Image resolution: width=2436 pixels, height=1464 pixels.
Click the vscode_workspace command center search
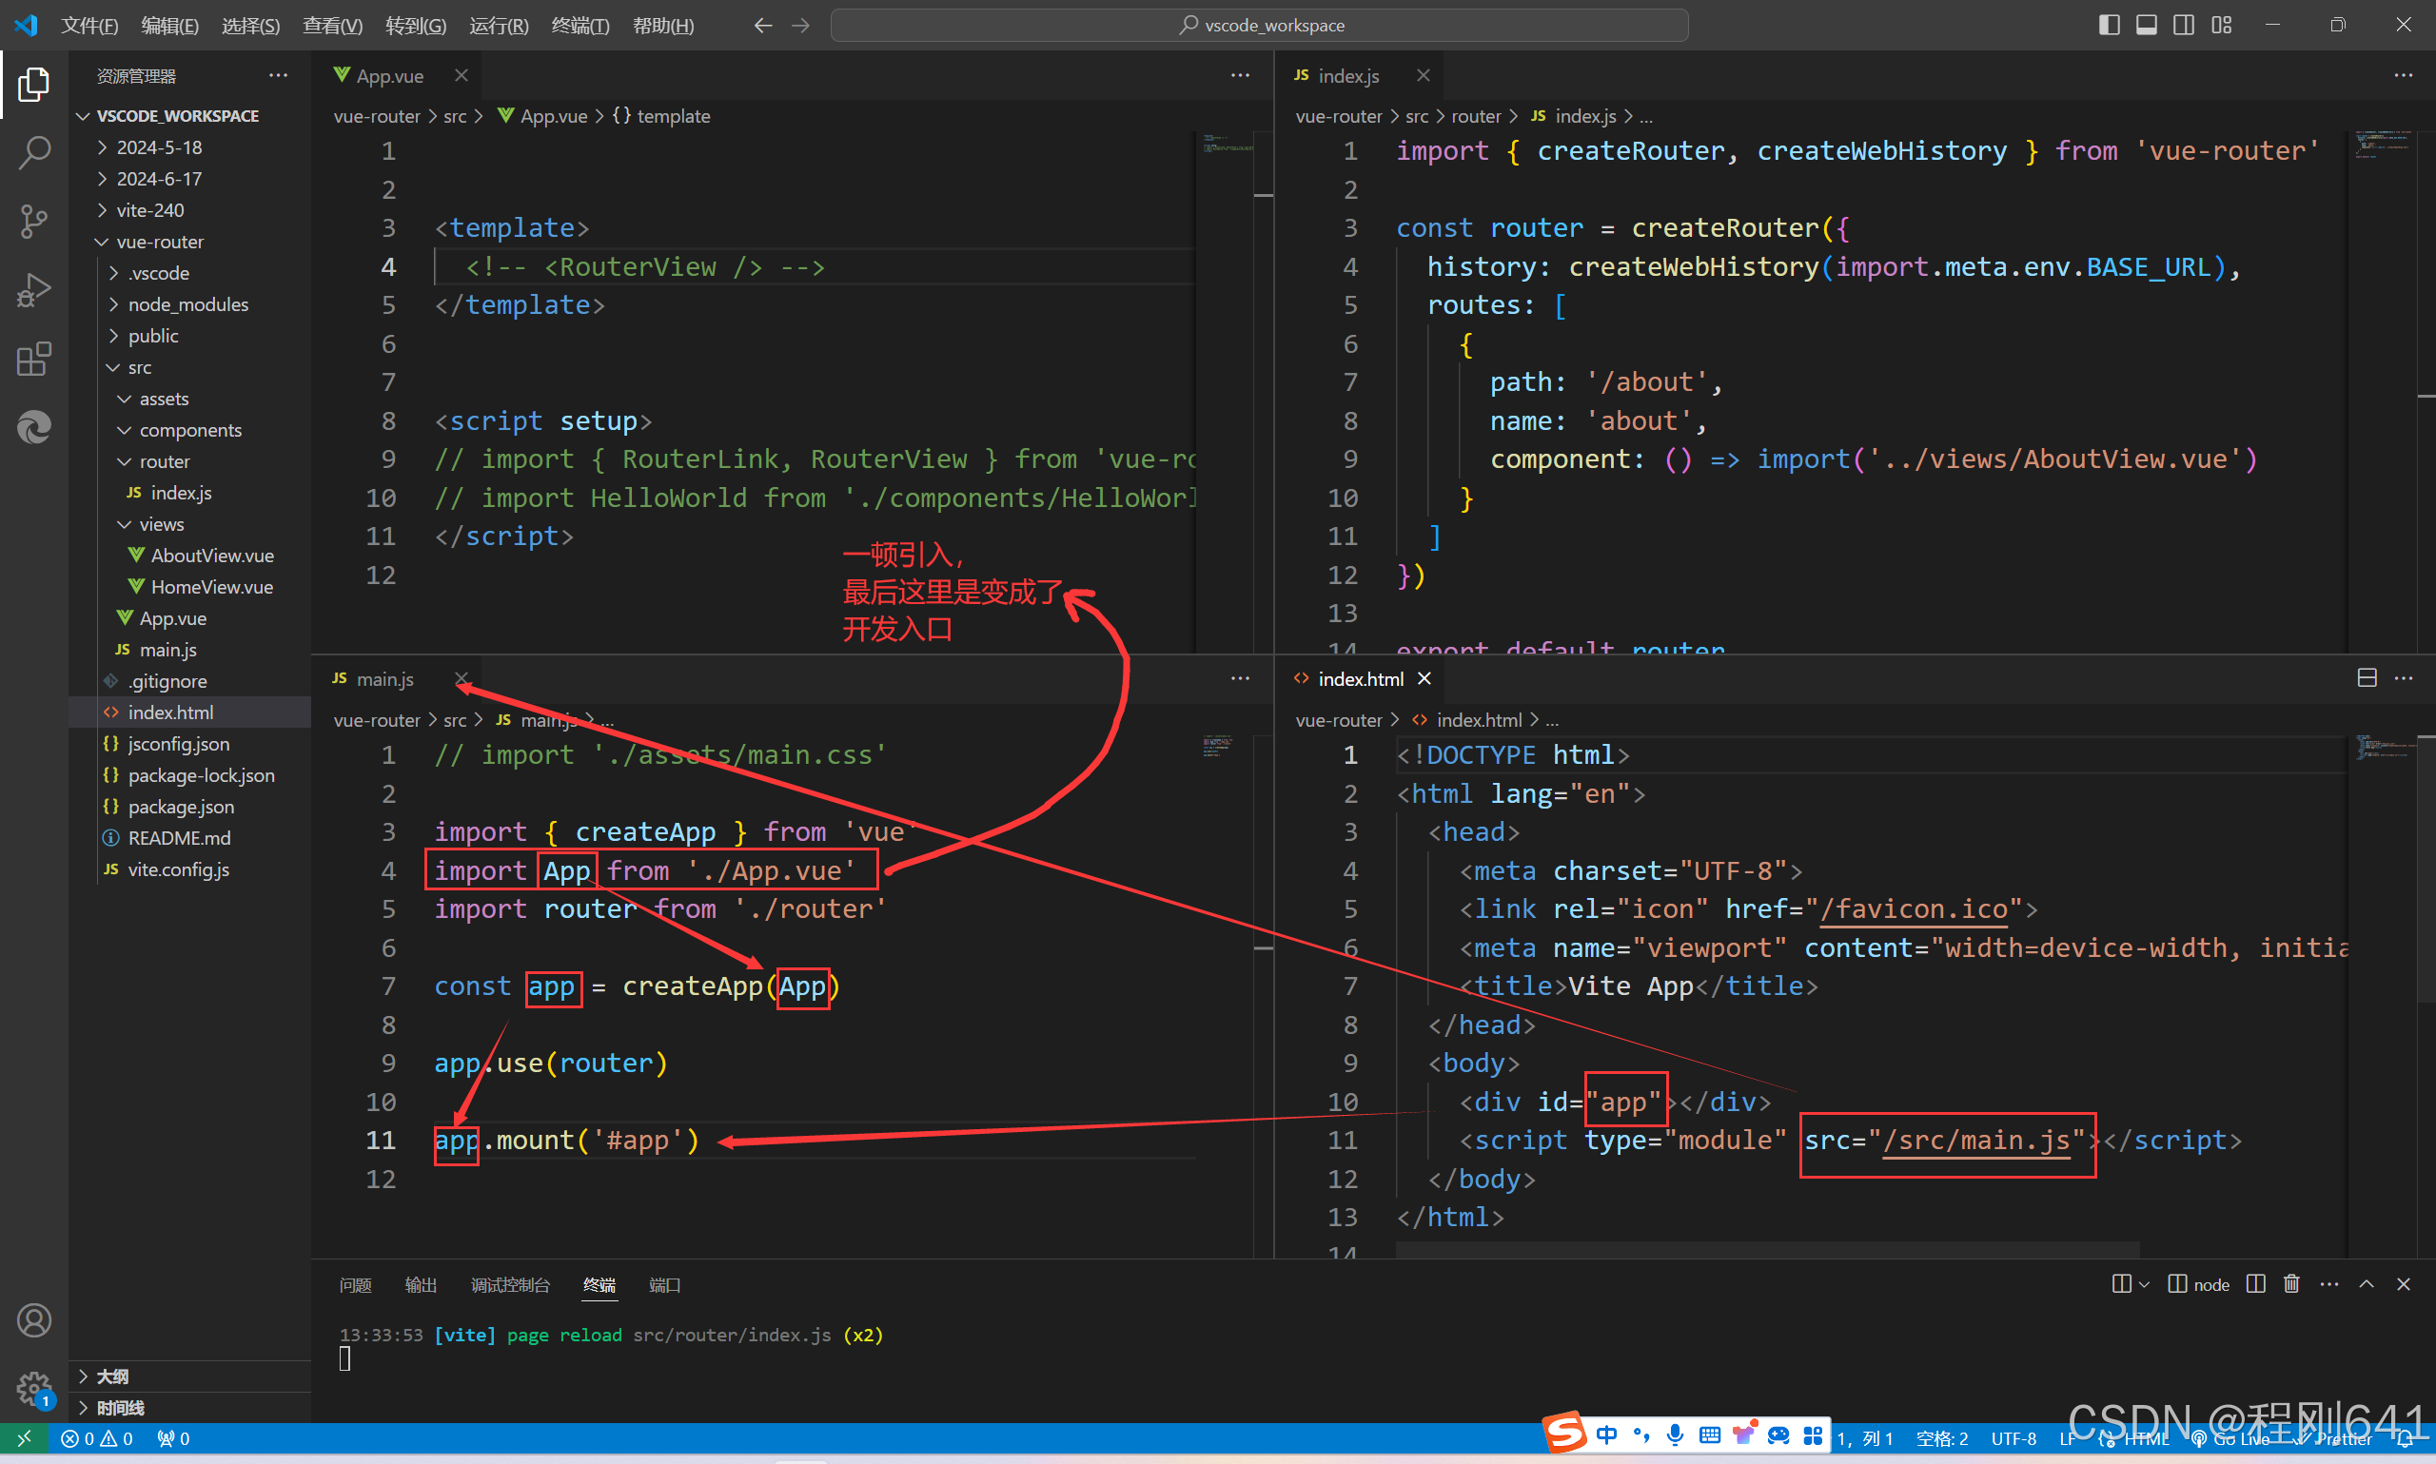pyautogui.click(x=1259, y=25)
